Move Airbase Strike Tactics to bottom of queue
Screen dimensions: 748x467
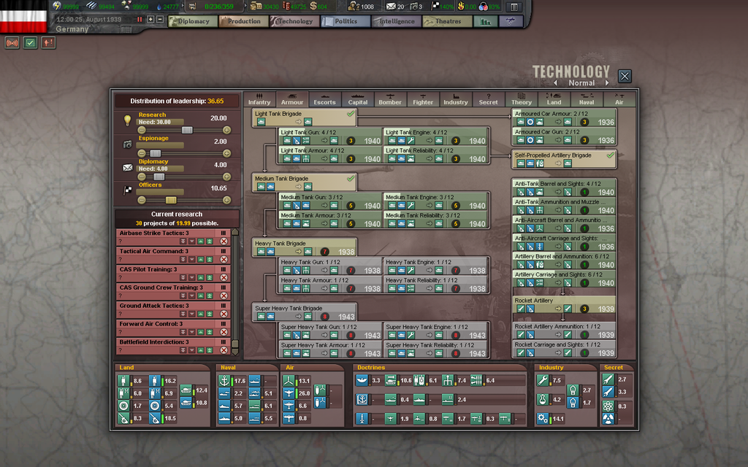(x=183, y=242)
